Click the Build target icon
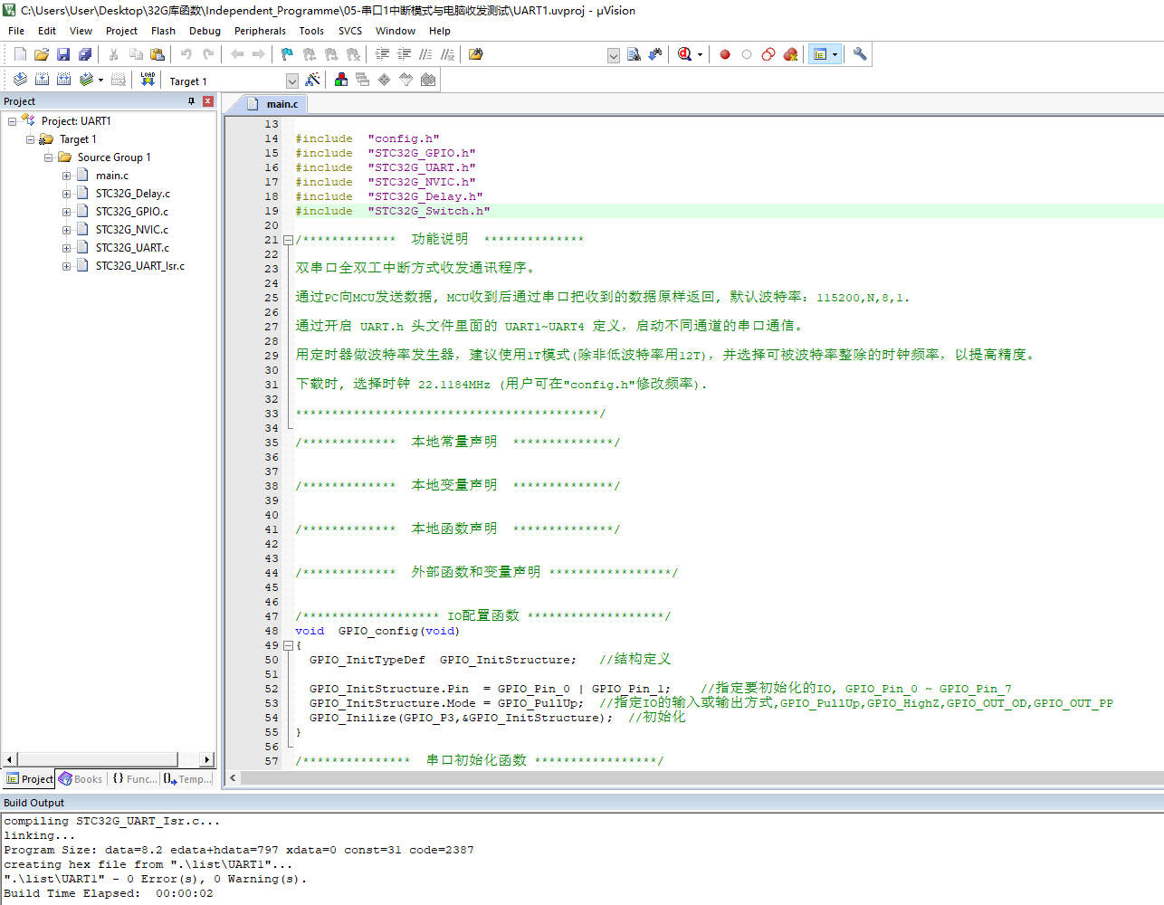This screenshot has height=905, width=1164. coord(42,80)
